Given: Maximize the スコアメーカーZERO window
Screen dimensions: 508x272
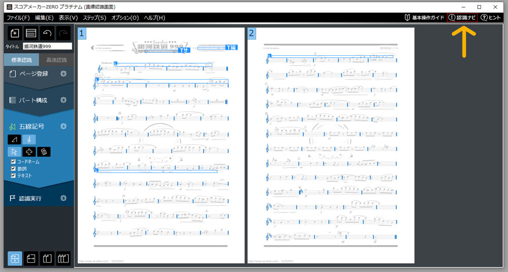Looking at the screenshot, I should (x=479, y=7).
